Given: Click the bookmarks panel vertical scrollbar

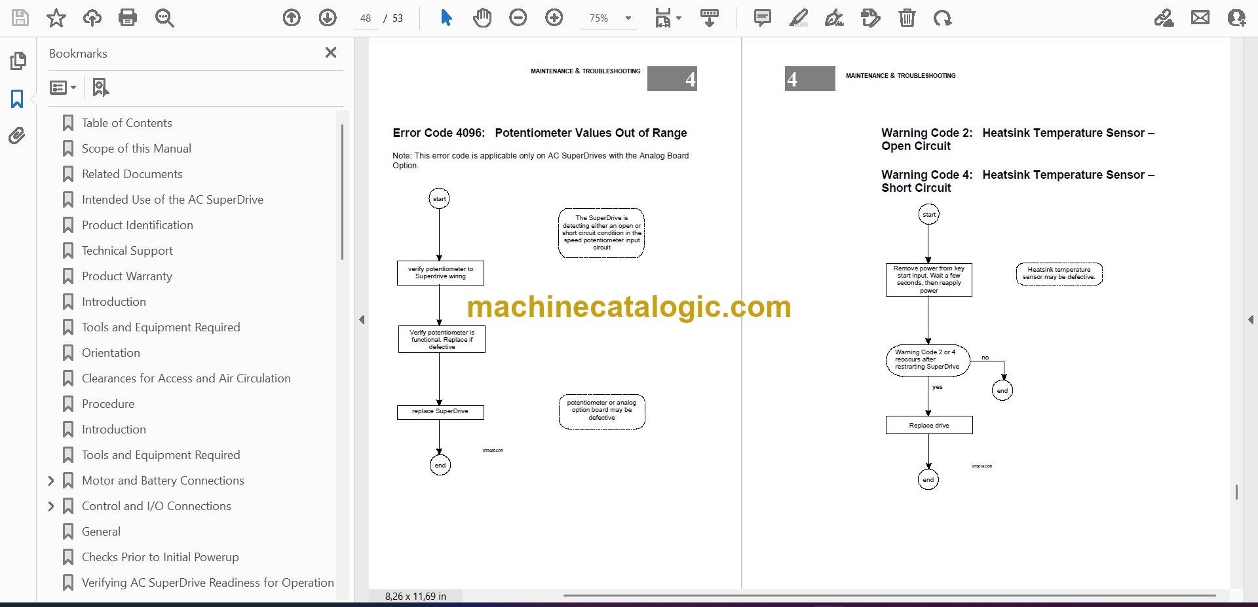Looking at the screenshot, I should click(x=342, y=192).
